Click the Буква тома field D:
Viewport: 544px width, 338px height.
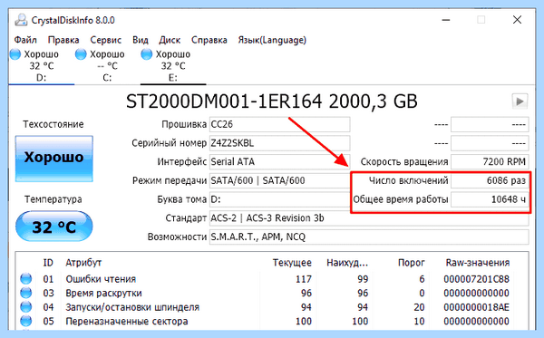tap(279, 199)
